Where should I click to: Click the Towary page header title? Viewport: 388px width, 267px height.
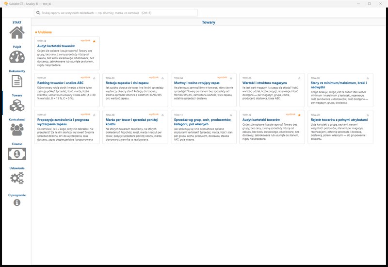[x=209, y=22]
